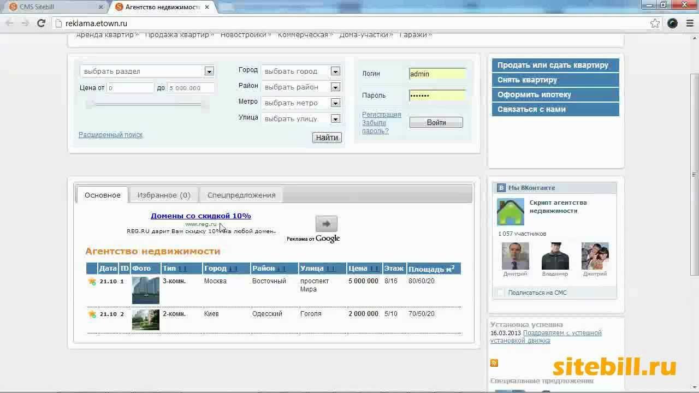Click the favorite star icon for listing ID 2

tap(92, 314)
